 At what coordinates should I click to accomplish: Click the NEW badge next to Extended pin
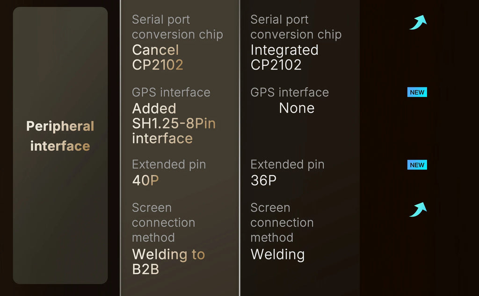[x=417, y=165]
